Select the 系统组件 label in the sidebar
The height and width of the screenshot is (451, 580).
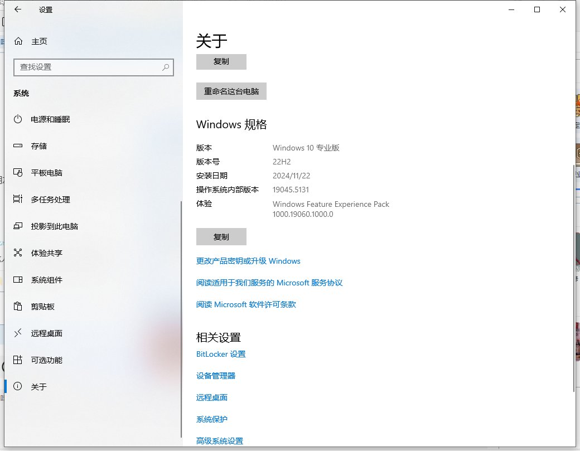click(47, 280)
